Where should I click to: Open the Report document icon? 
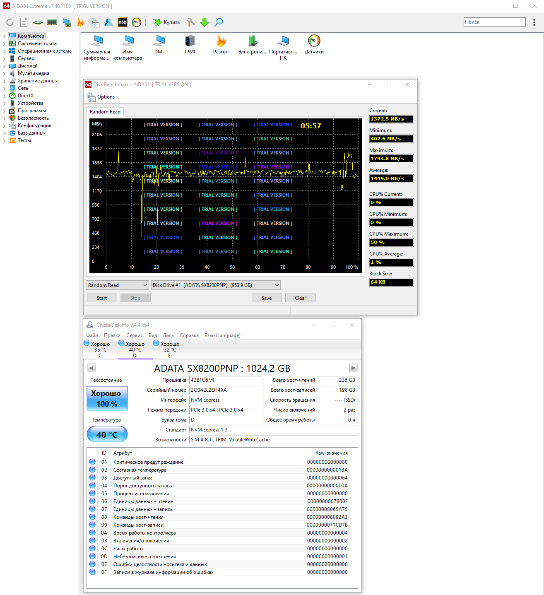pos(24,22)
